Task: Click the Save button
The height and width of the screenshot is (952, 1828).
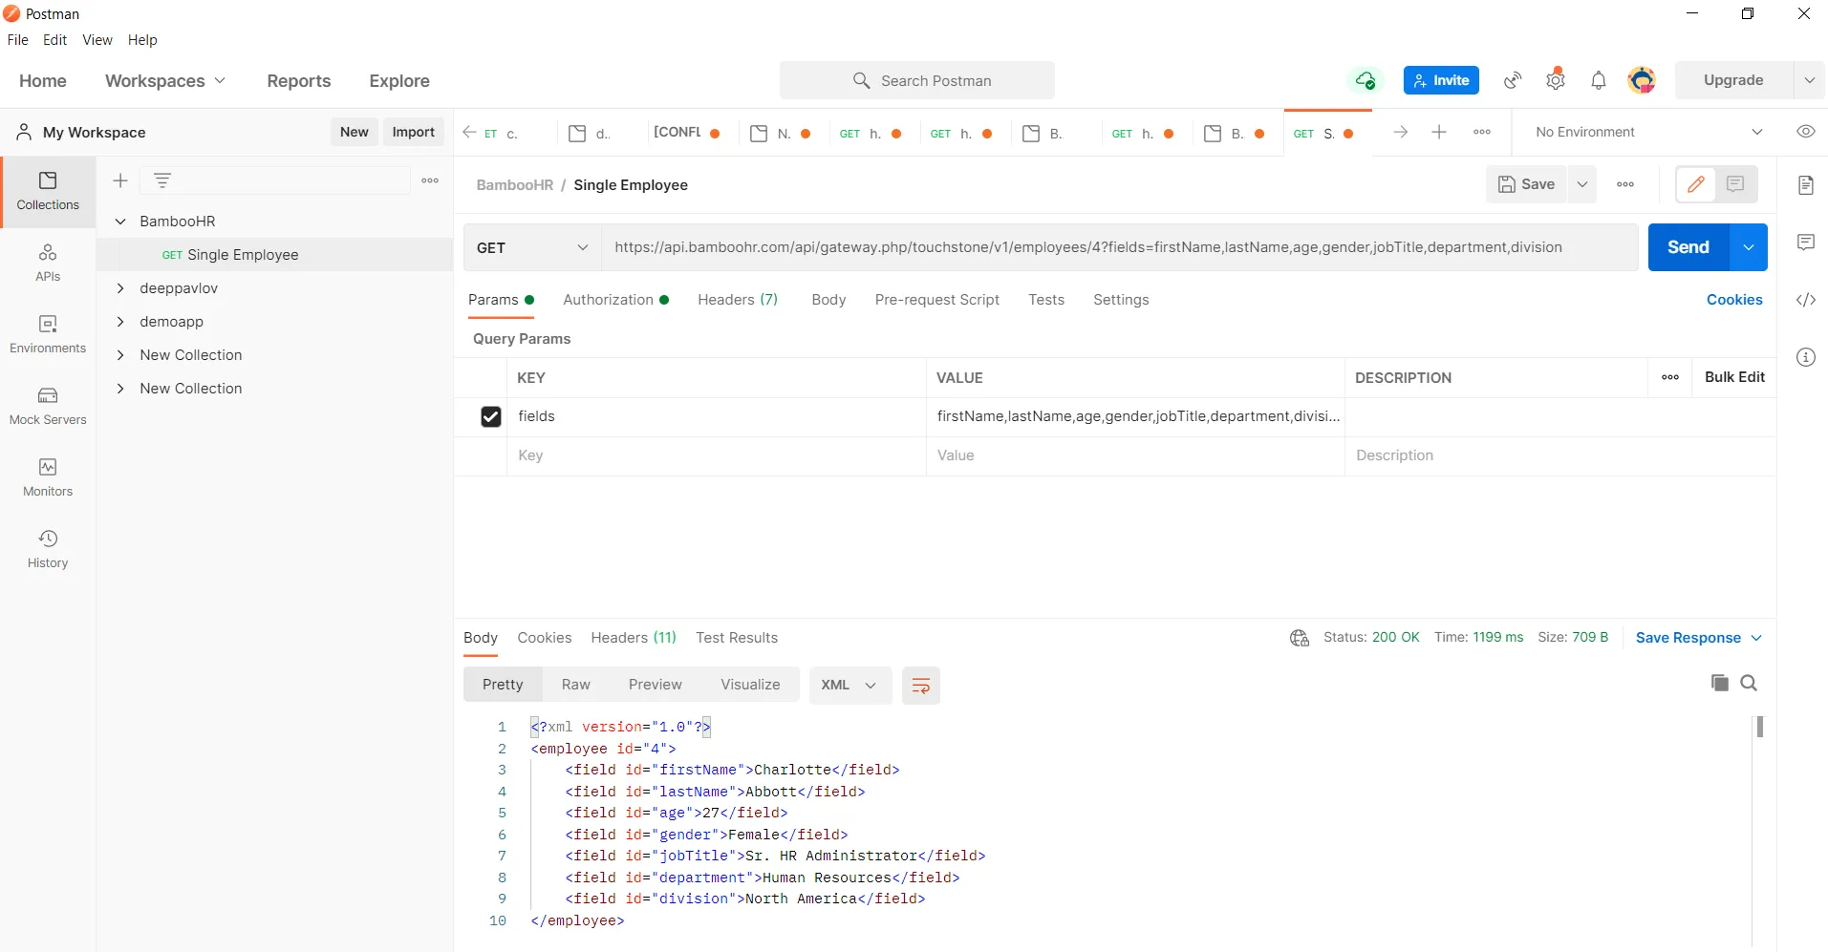Action: coord(1526,184)
